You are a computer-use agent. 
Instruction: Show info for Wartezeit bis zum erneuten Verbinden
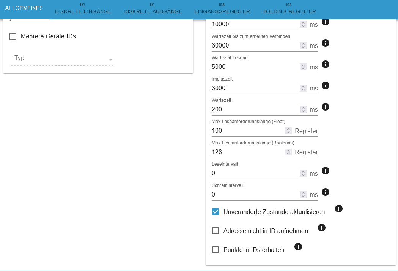click(326, 43)
